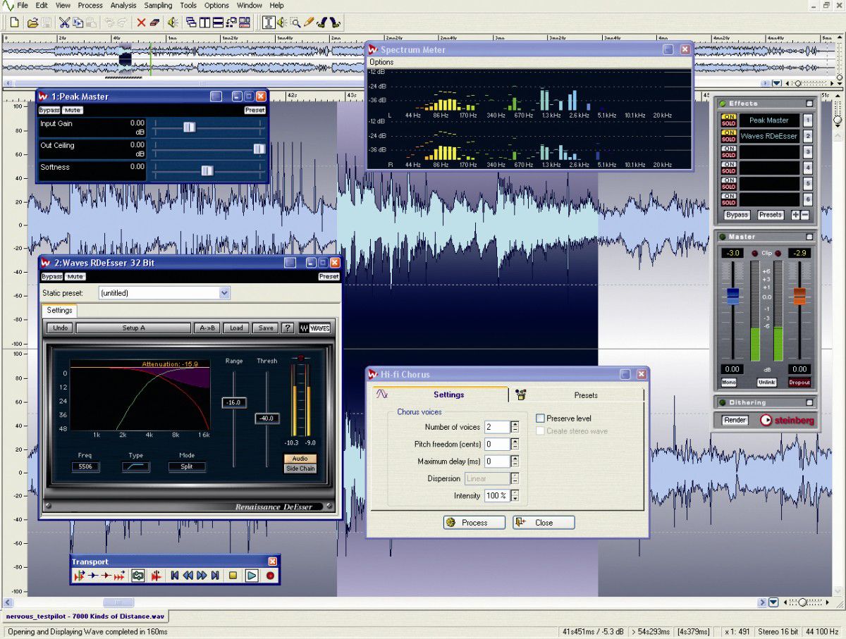Click Undo in RDeEsser
846x639 pixels.
(x=61, y=328)
